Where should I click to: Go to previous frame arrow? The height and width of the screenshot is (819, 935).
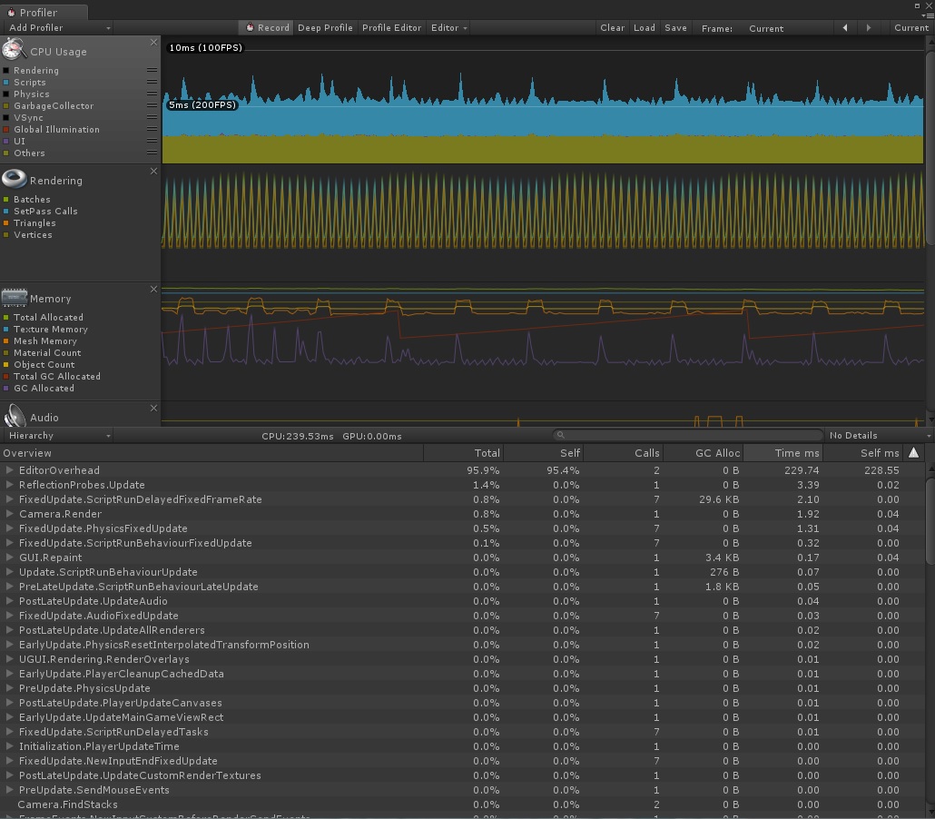(845, 28)
